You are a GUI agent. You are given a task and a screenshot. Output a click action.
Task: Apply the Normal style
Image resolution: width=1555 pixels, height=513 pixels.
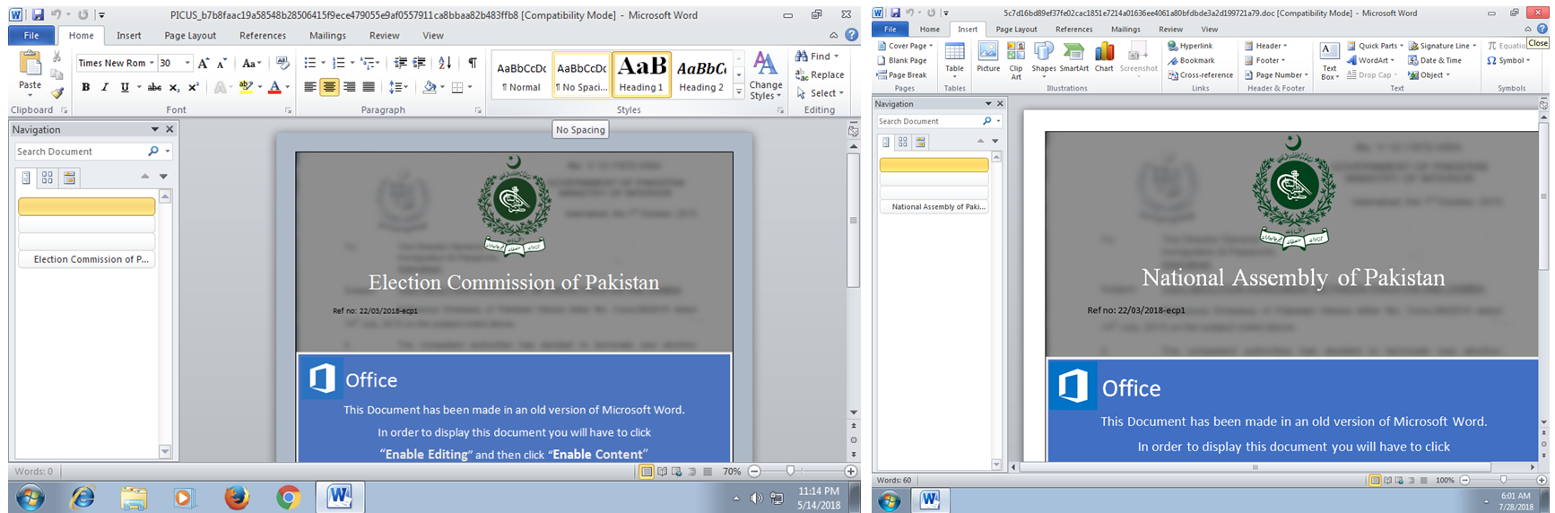point(521,74)
